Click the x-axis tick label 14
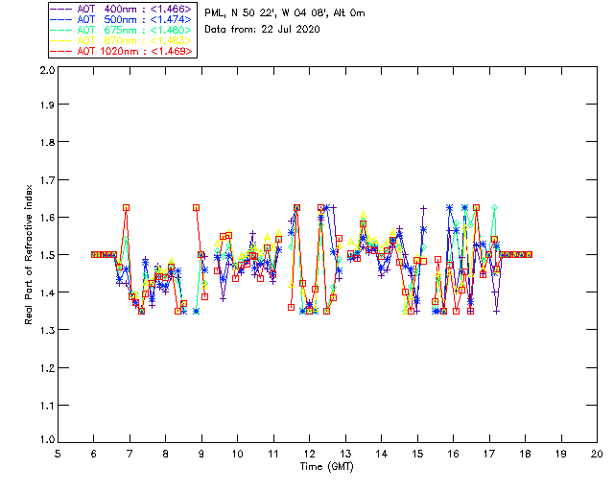Viewport: 614px width, 491px height. [382, 454]
